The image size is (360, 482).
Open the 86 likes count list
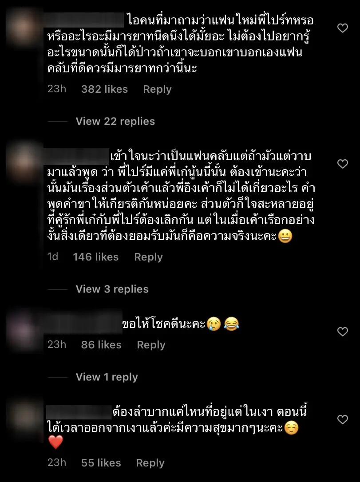(101, 345)
